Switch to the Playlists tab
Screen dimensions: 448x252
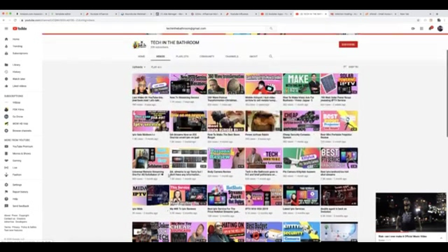[x=182, y=56]
